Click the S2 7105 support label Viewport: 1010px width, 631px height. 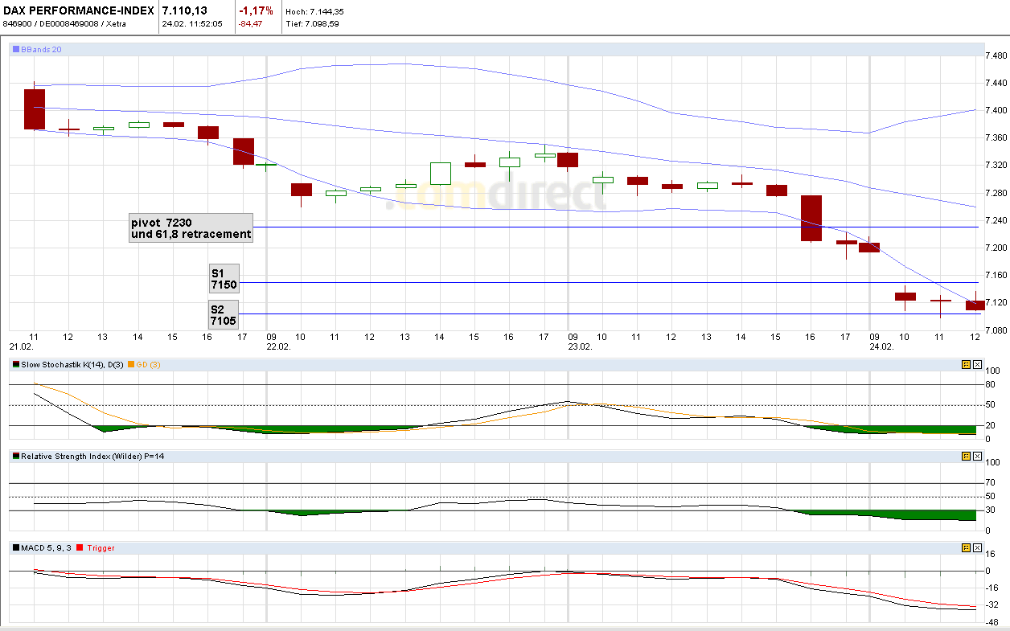(x=224, y=314)
